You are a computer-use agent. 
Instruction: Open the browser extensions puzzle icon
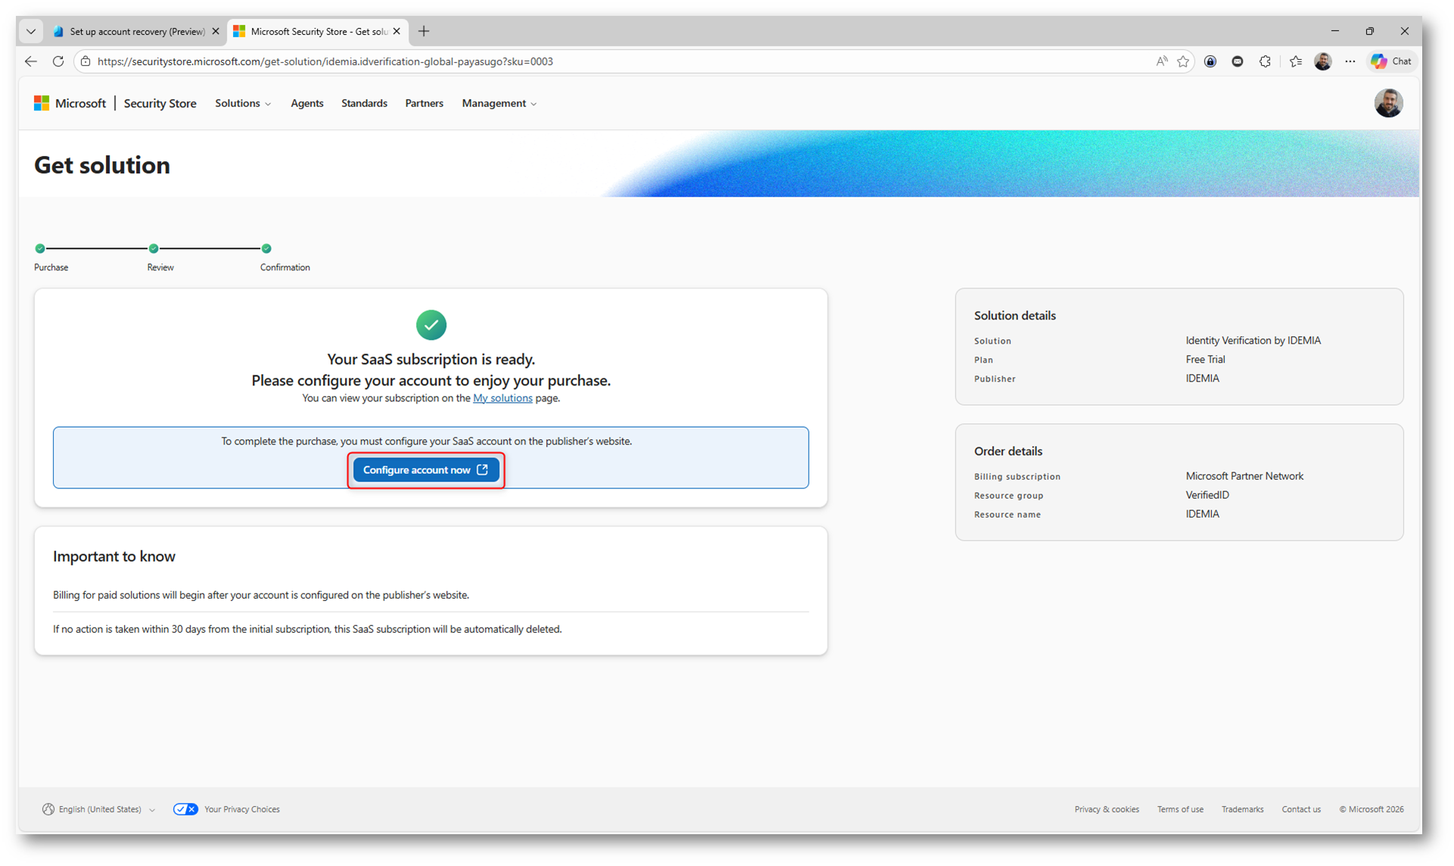1265,61
